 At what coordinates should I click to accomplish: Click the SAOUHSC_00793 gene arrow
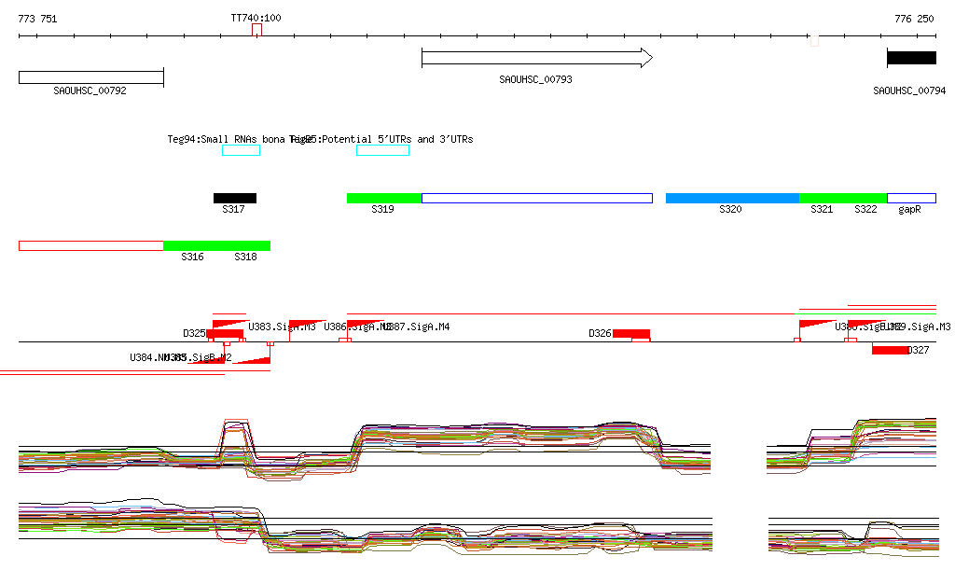[537, 58]
